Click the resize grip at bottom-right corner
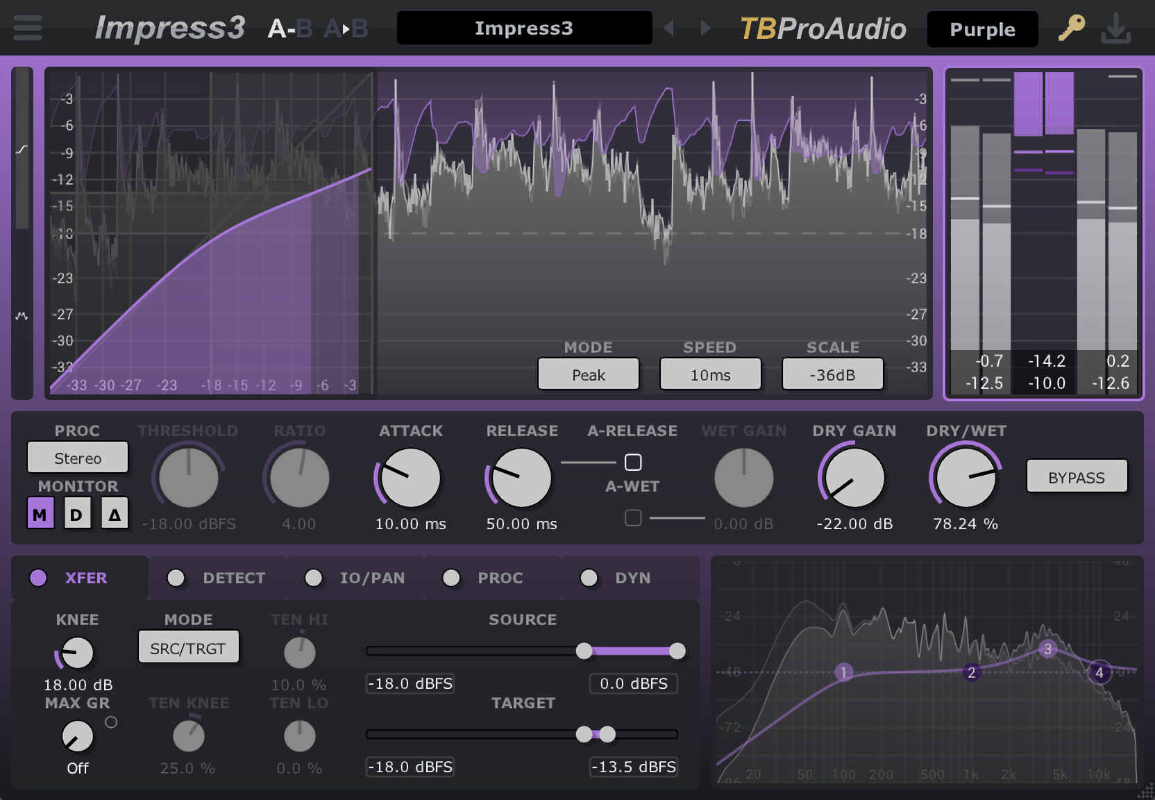Screen dimensions: 1155x800 (1146, 791)
